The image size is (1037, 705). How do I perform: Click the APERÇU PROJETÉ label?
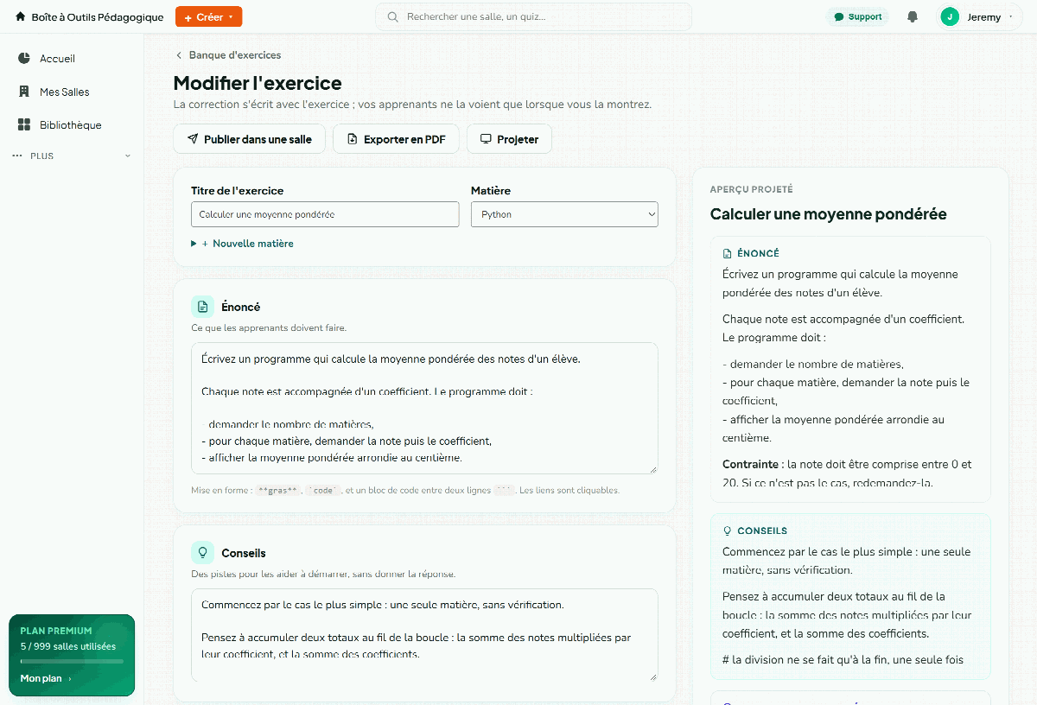pyautogui.click(x=751, y=189)
